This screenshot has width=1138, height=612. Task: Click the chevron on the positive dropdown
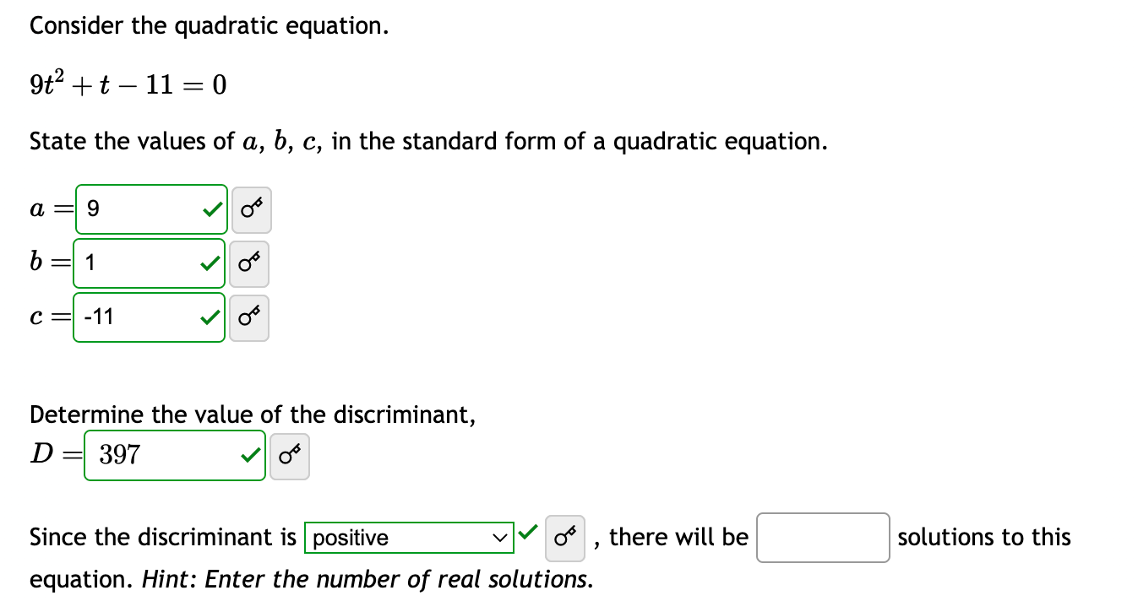click(500, 538)
